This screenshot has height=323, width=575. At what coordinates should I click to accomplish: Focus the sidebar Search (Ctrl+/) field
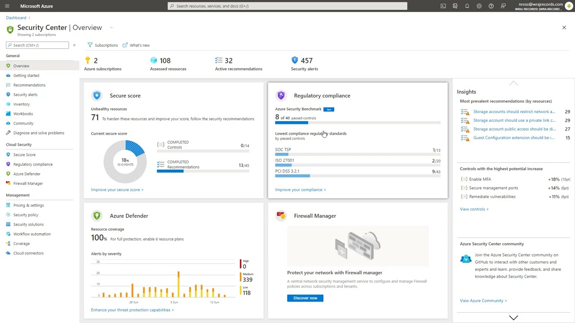click(x=37, y=45)
